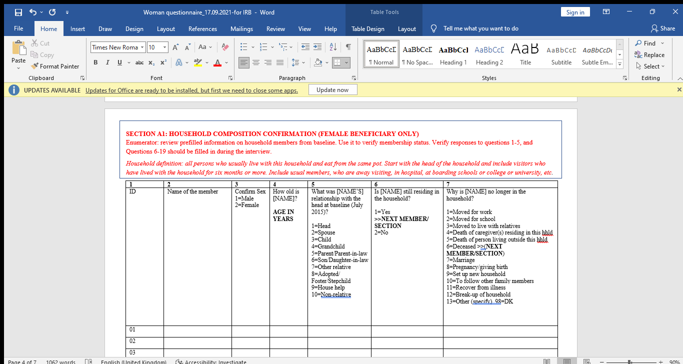683x364 pixels.
Task: Launch the Paragraph settings dialog
Action: (x=354, y=78)
